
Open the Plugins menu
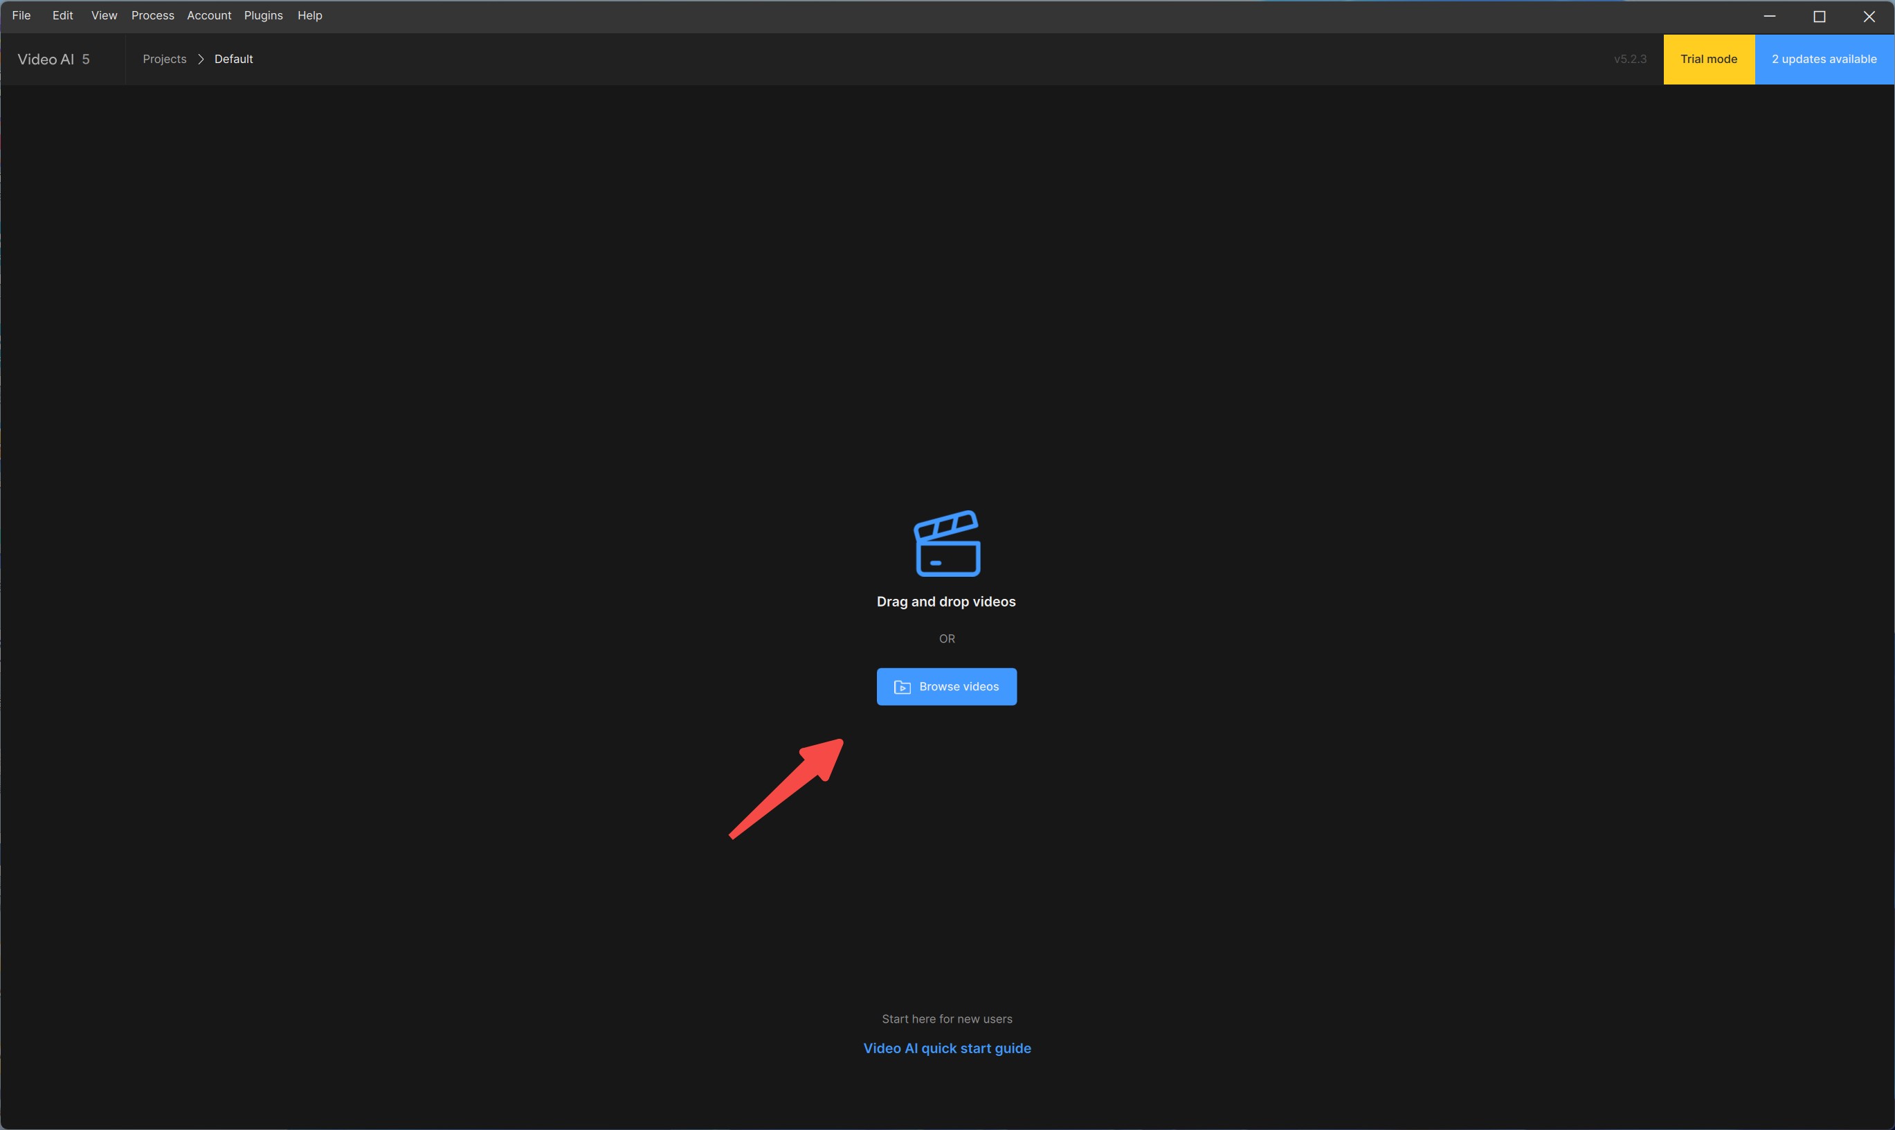[x=263, y=15]
